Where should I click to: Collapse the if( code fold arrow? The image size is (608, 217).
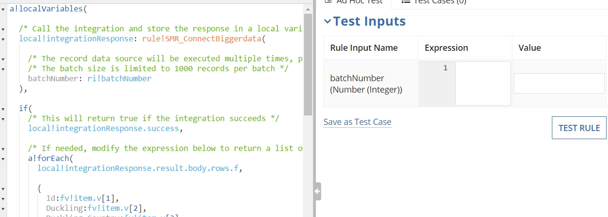(3, 109)
